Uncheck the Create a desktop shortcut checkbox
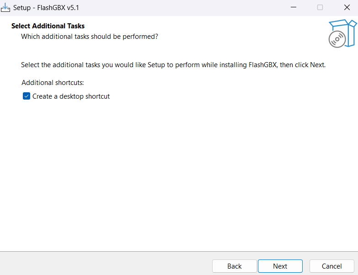Screen dimensions: 358x275 (27, 96)
